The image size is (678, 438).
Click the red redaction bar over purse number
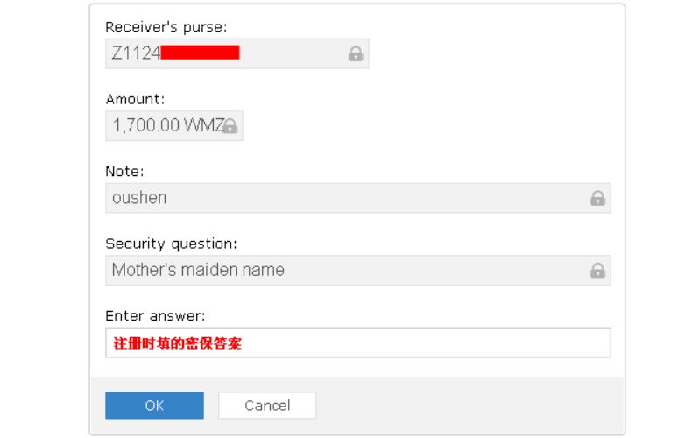pos(200,53)
